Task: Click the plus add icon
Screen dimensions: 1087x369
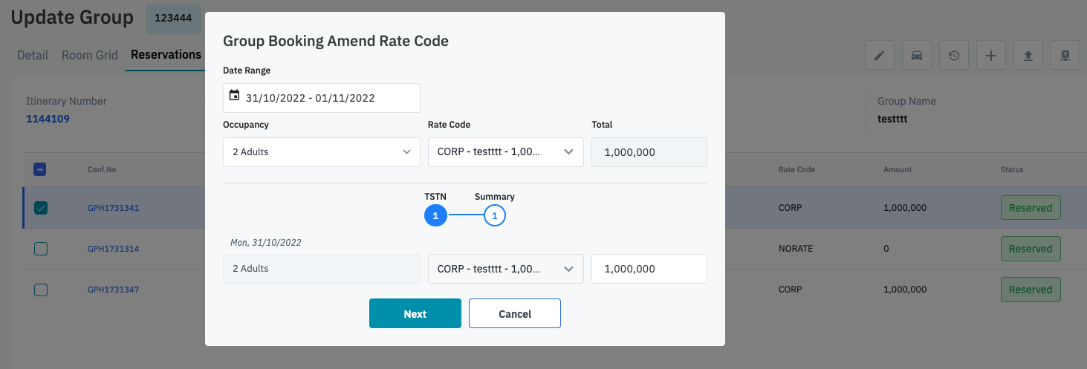Action: click(991, 56)
